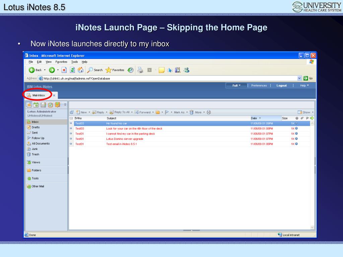Close the Mail-Inbox tab
343x257 pixels.
click(54, 95)
